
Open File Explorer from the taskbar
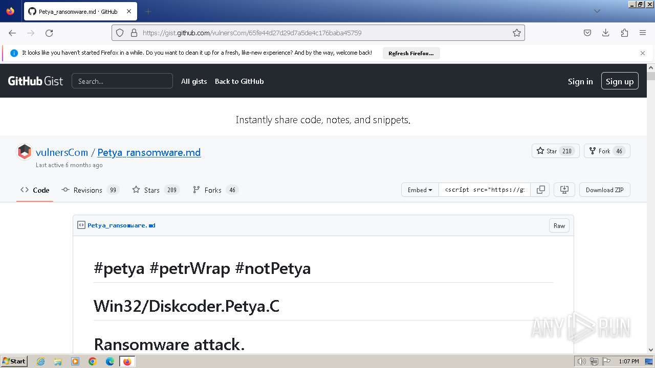58,361
